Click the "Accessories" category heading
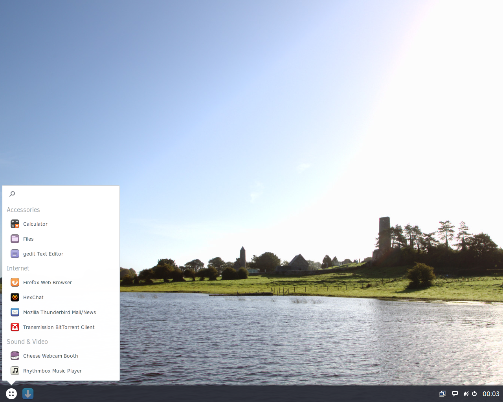This screenshot has width=503, height=402. coord(23,210)
